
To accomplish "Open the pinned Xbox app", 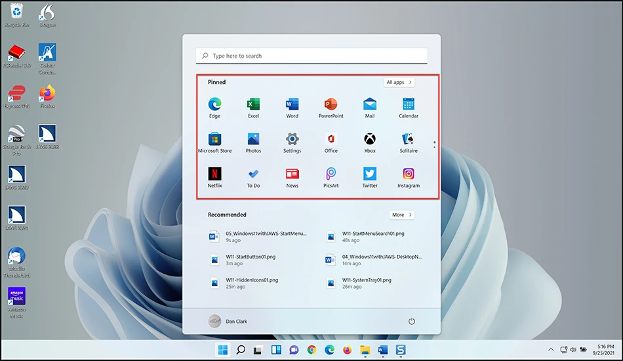I will coord(369,142).
